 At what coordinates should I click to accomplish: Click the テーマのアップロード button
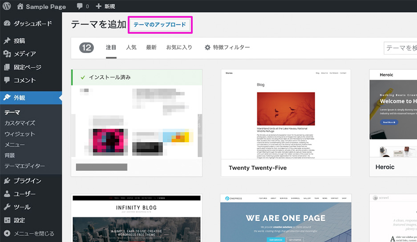[160, 25]
